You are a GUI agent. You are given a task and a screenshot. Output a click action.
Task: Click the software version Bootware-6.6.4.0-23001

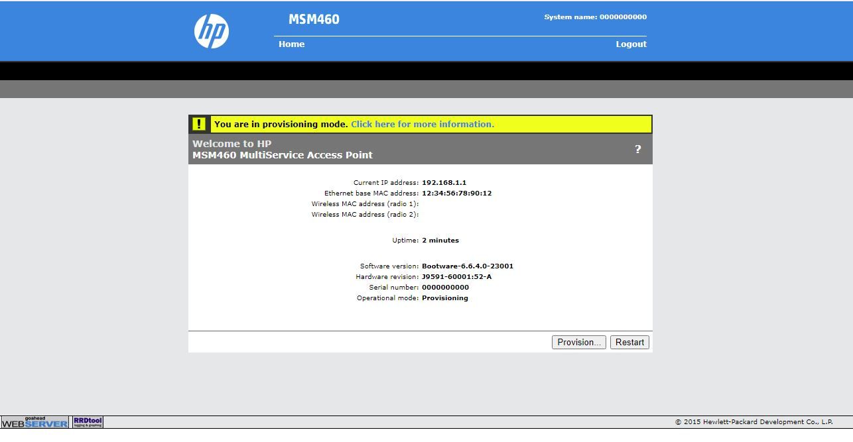tap(468, 266)
